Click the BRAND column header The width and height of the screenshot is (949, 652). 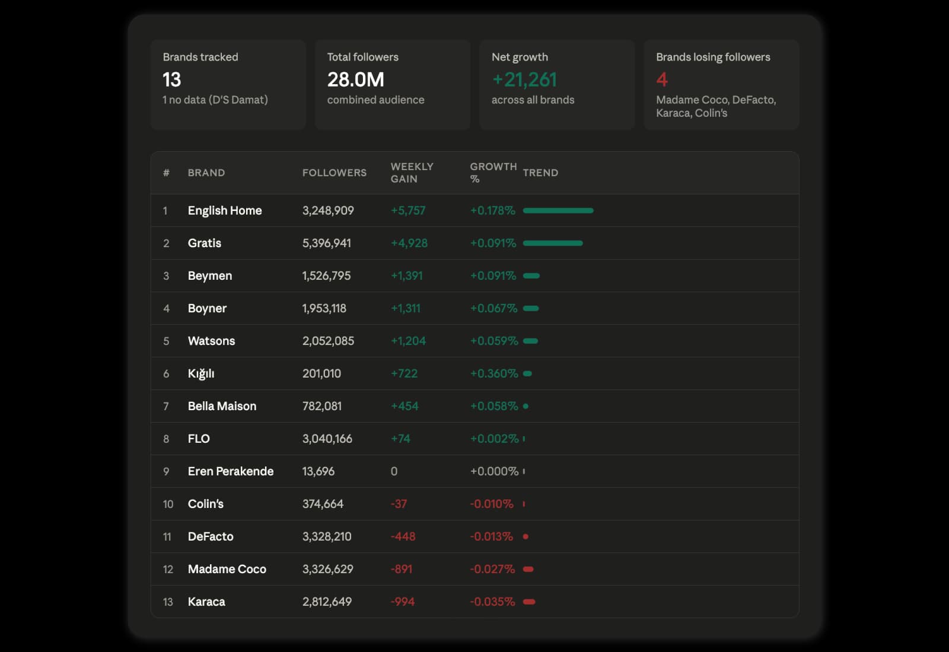coord(206,172)
